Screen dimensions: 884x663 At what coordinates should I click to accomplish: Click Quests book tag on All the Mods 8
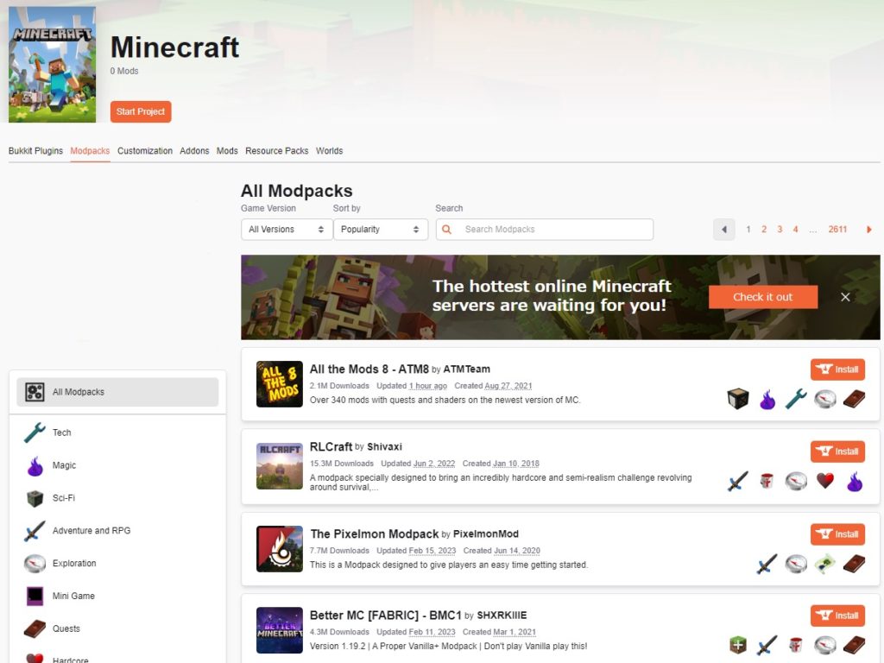click(854, 399)
